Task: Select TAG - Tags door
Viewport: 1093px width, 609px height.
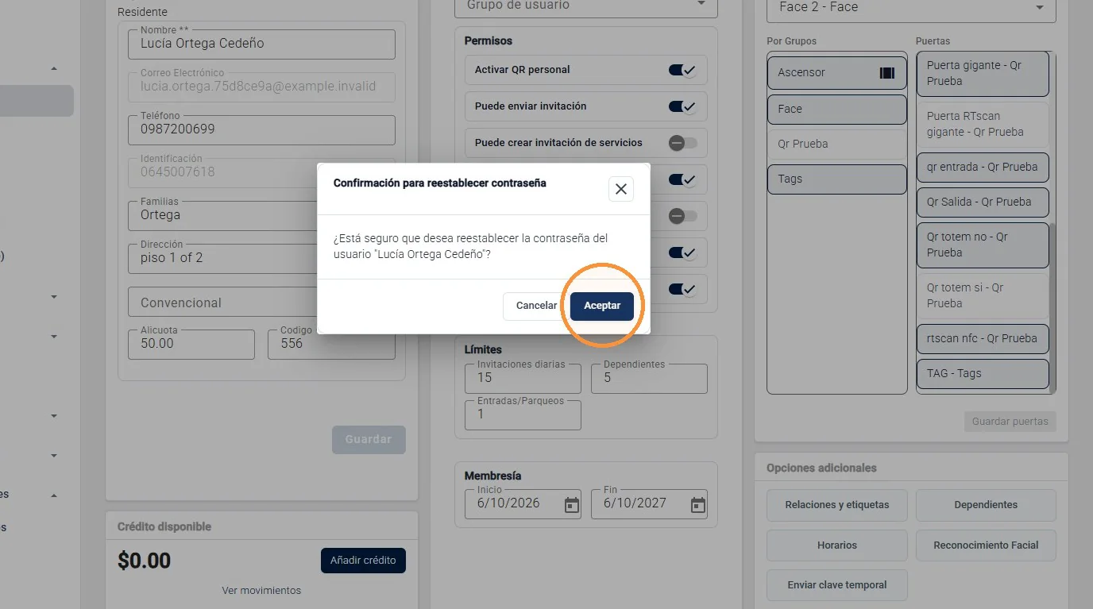Action: tap(983, 374)
